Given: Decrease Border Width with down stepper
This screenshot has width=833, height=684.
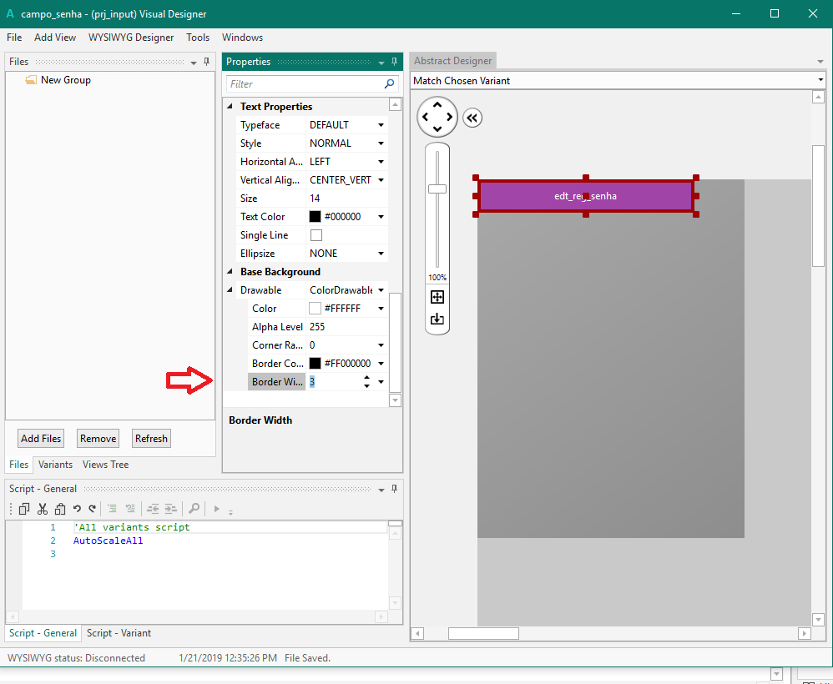Looking at the screenshot, I should (366, 385).
